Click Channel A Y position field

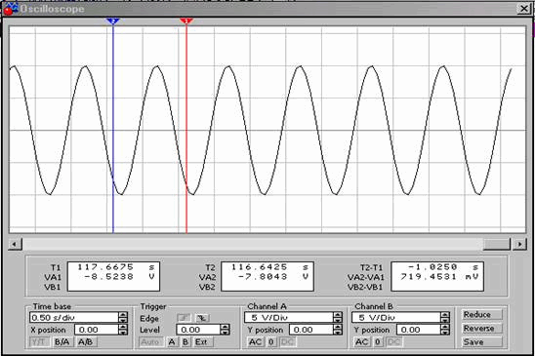click(x=310, y=330)
